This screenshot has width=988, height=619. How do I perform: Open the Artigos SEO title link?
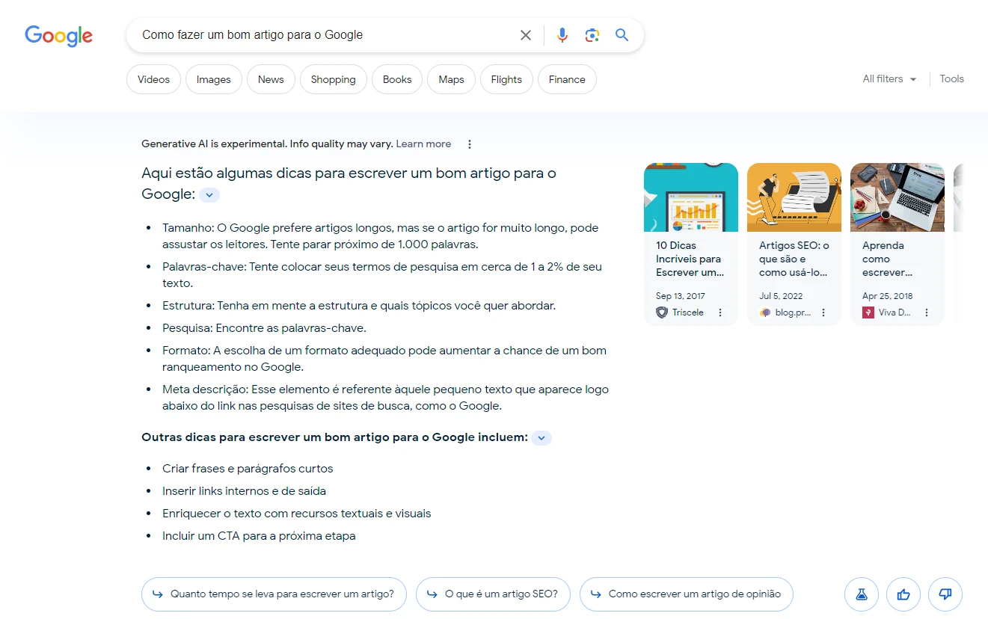(x=794, y=259)
